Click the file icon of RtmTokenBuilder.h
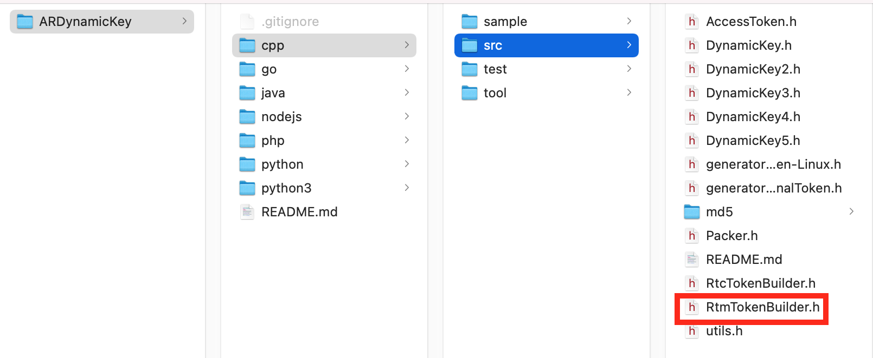Image resolution: width=873 pixels, height=358 pixels. coord(692,307)
